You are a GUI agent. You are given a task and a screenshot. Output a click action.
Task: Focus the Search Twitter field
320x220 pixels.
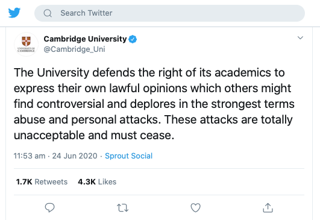tap(169, 13)
